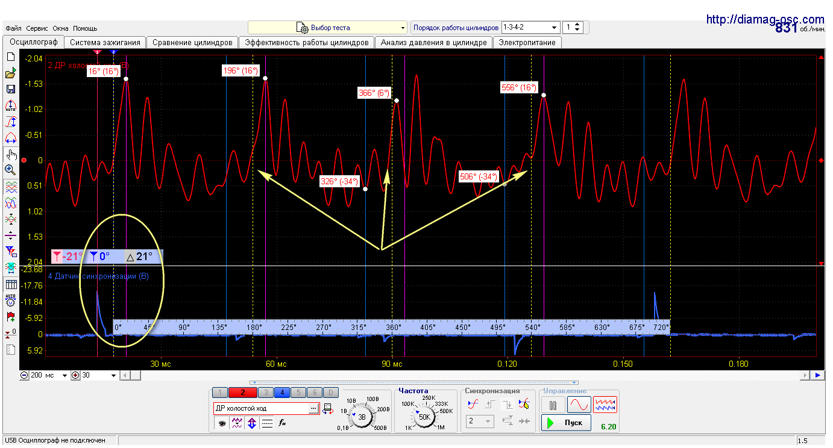Select the single sine wave mode button
833x448 pixels.
[579, 405]
